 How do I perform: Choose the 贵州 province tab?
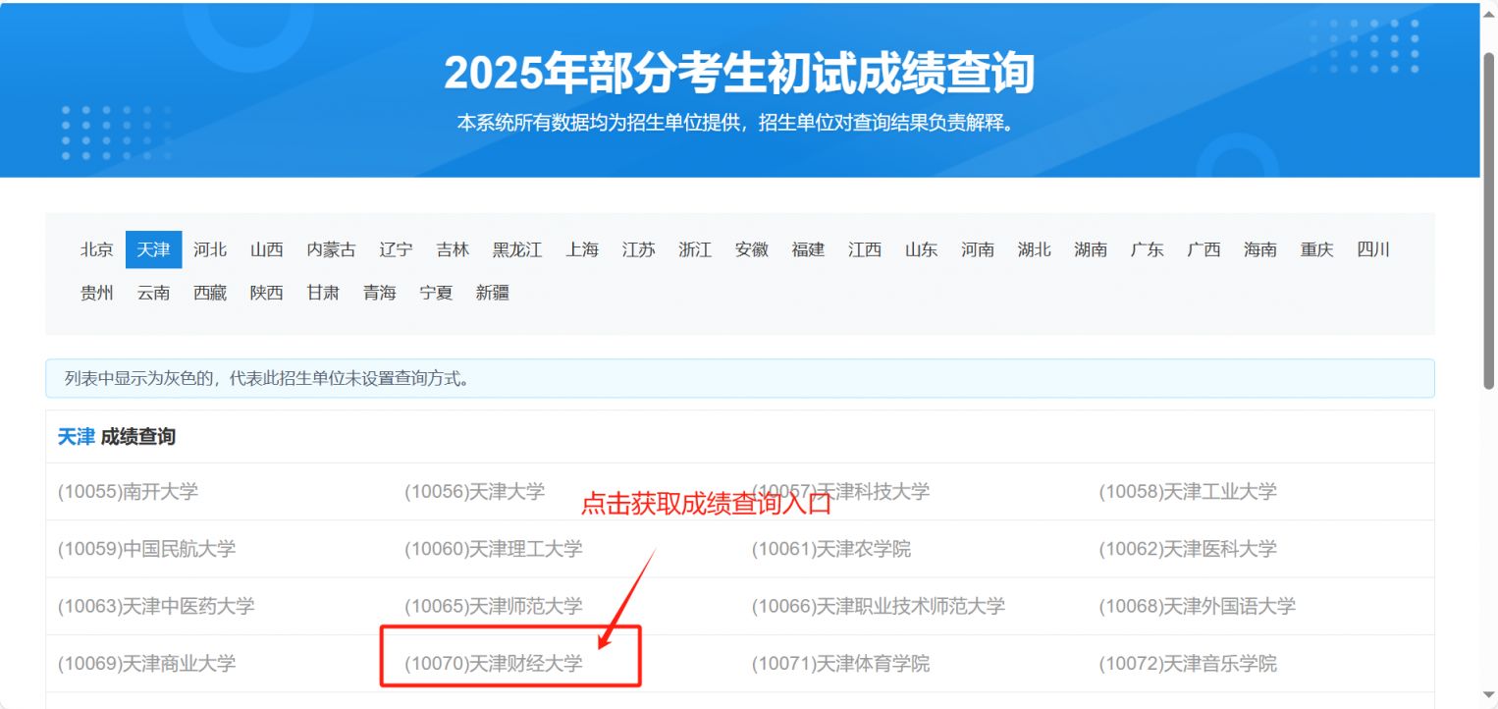coord(97,293)
